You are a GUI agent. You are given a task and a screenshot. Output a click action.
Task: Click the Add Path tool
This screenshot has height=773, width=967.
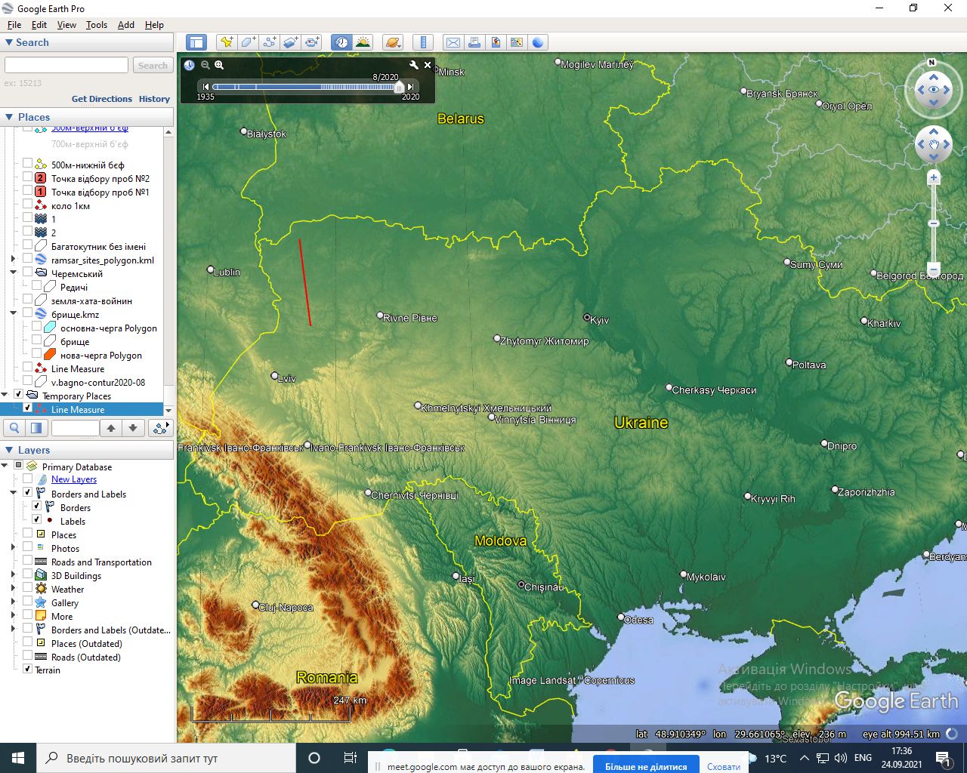coord(270,42)
